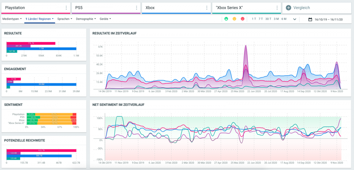Screen dimensions: 354x170
Task: Add a comparison with Vergleich
Action: tap(317, 8)
